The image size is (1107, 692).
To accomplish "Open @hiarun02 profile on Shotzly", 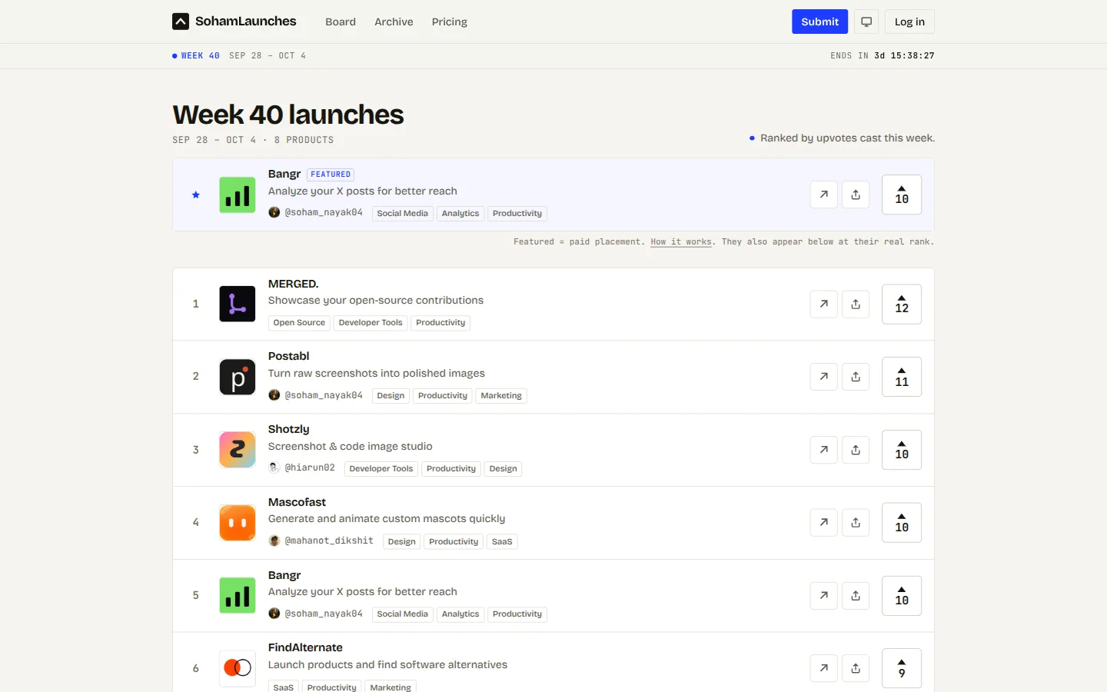I will 302,467.
